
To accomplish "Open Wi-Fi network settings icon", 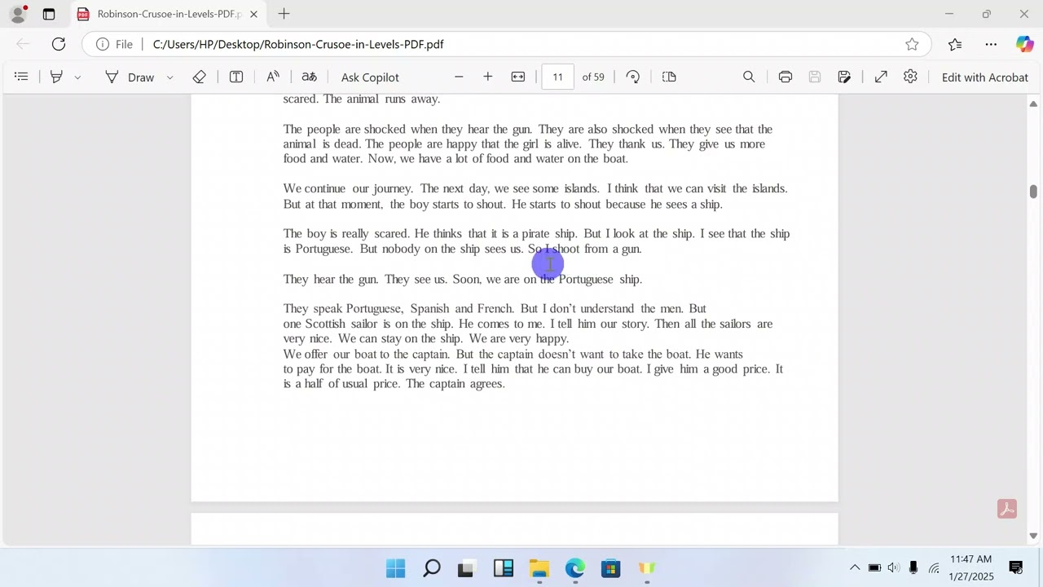I will (934, 568).
